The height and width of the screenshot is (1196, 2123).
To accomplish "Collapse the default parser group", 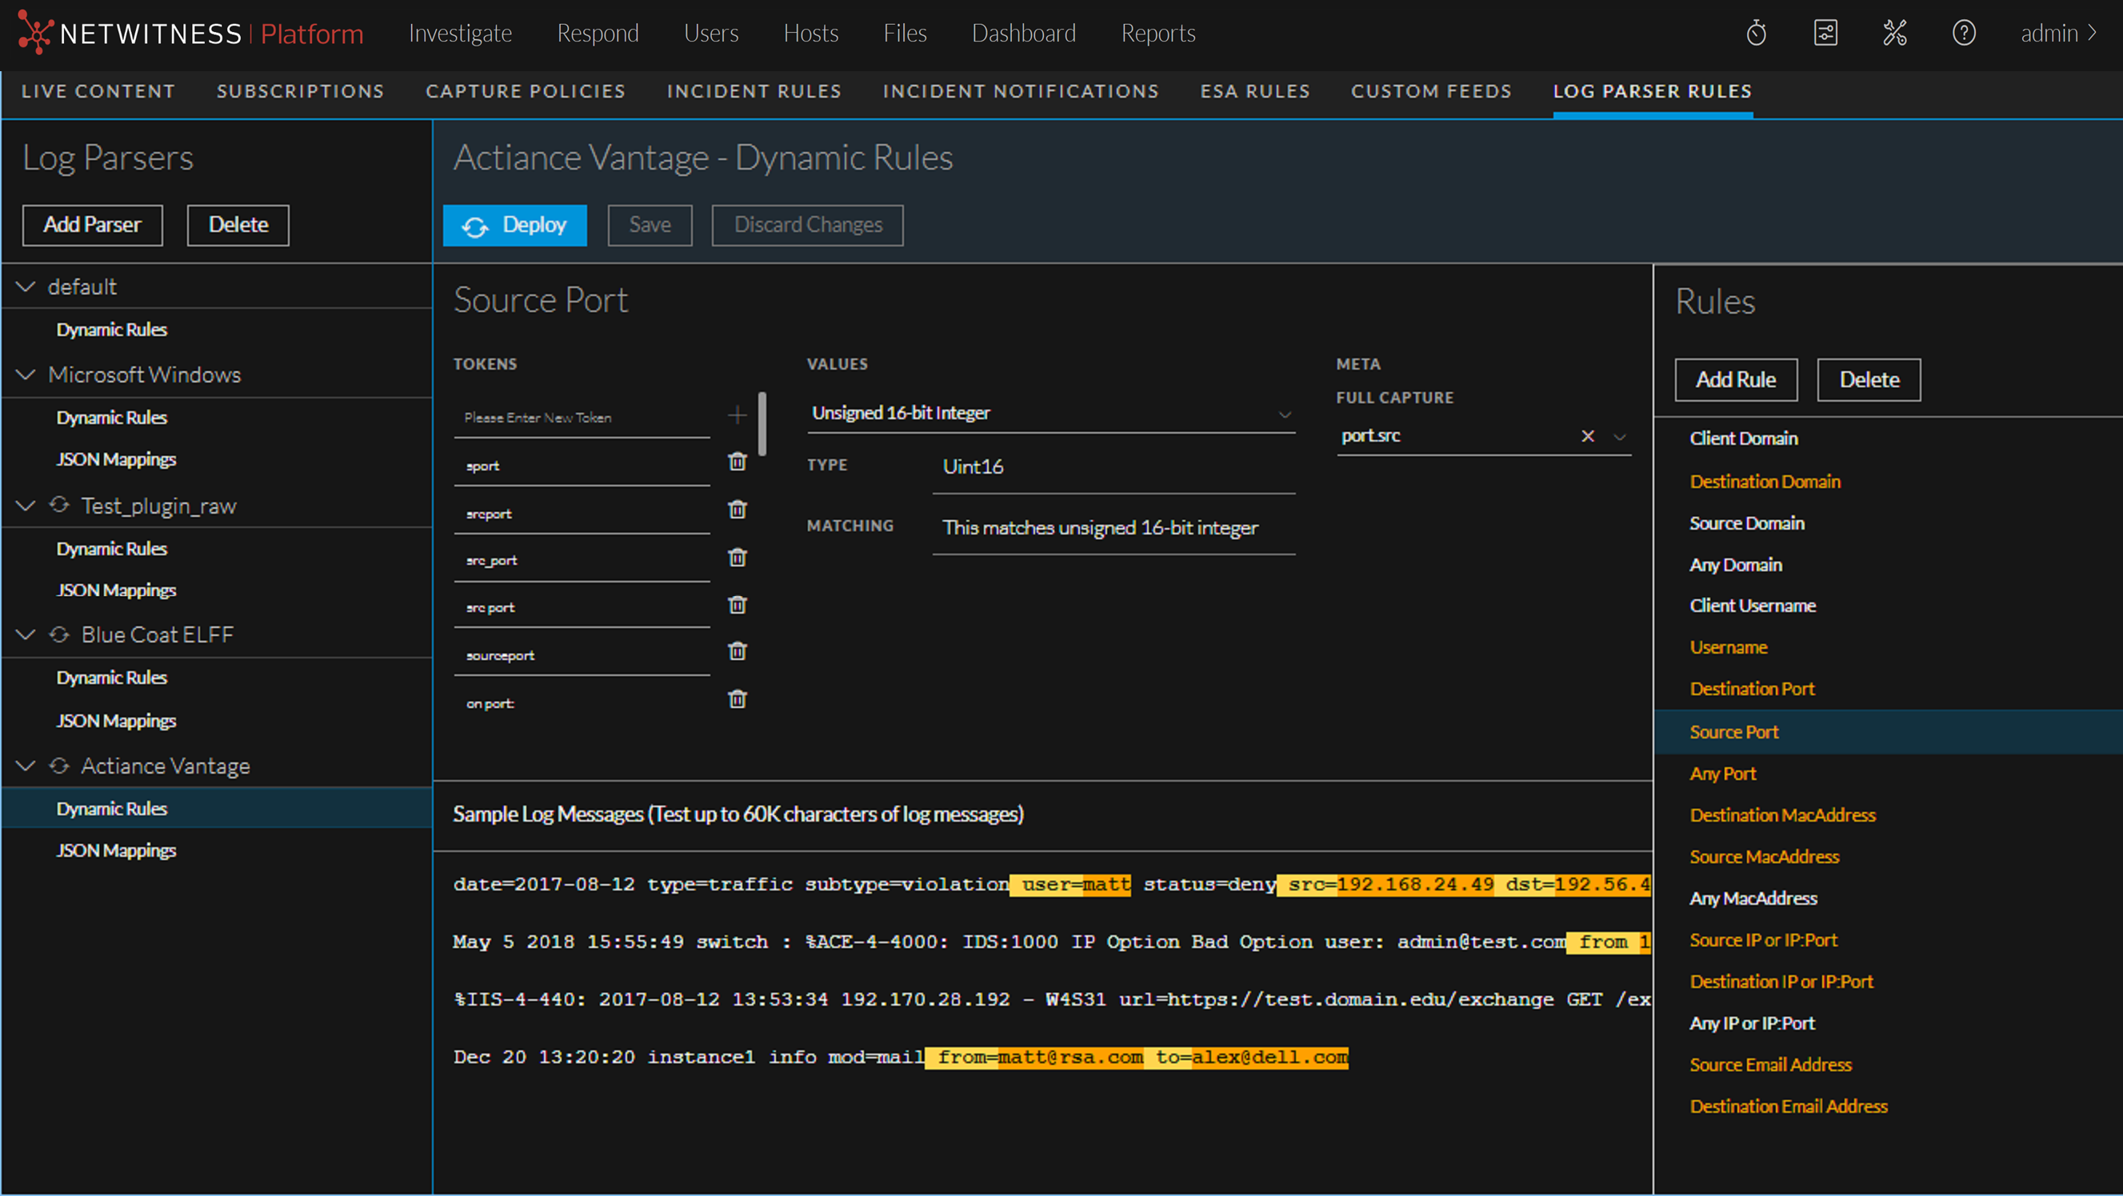I will click(26, 287).
